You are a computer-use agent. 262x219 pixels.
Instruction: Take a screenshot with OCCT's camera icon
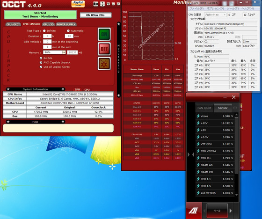tap(95, 4)
